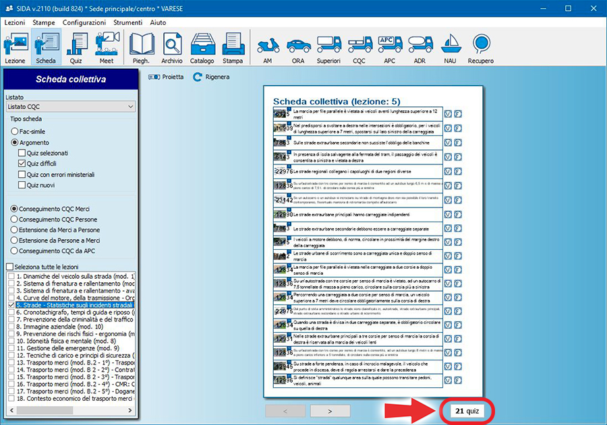The image size is (607, 425).
Task: Check Seleziona tutte le lezioni
Action: (x=9, y=267)
